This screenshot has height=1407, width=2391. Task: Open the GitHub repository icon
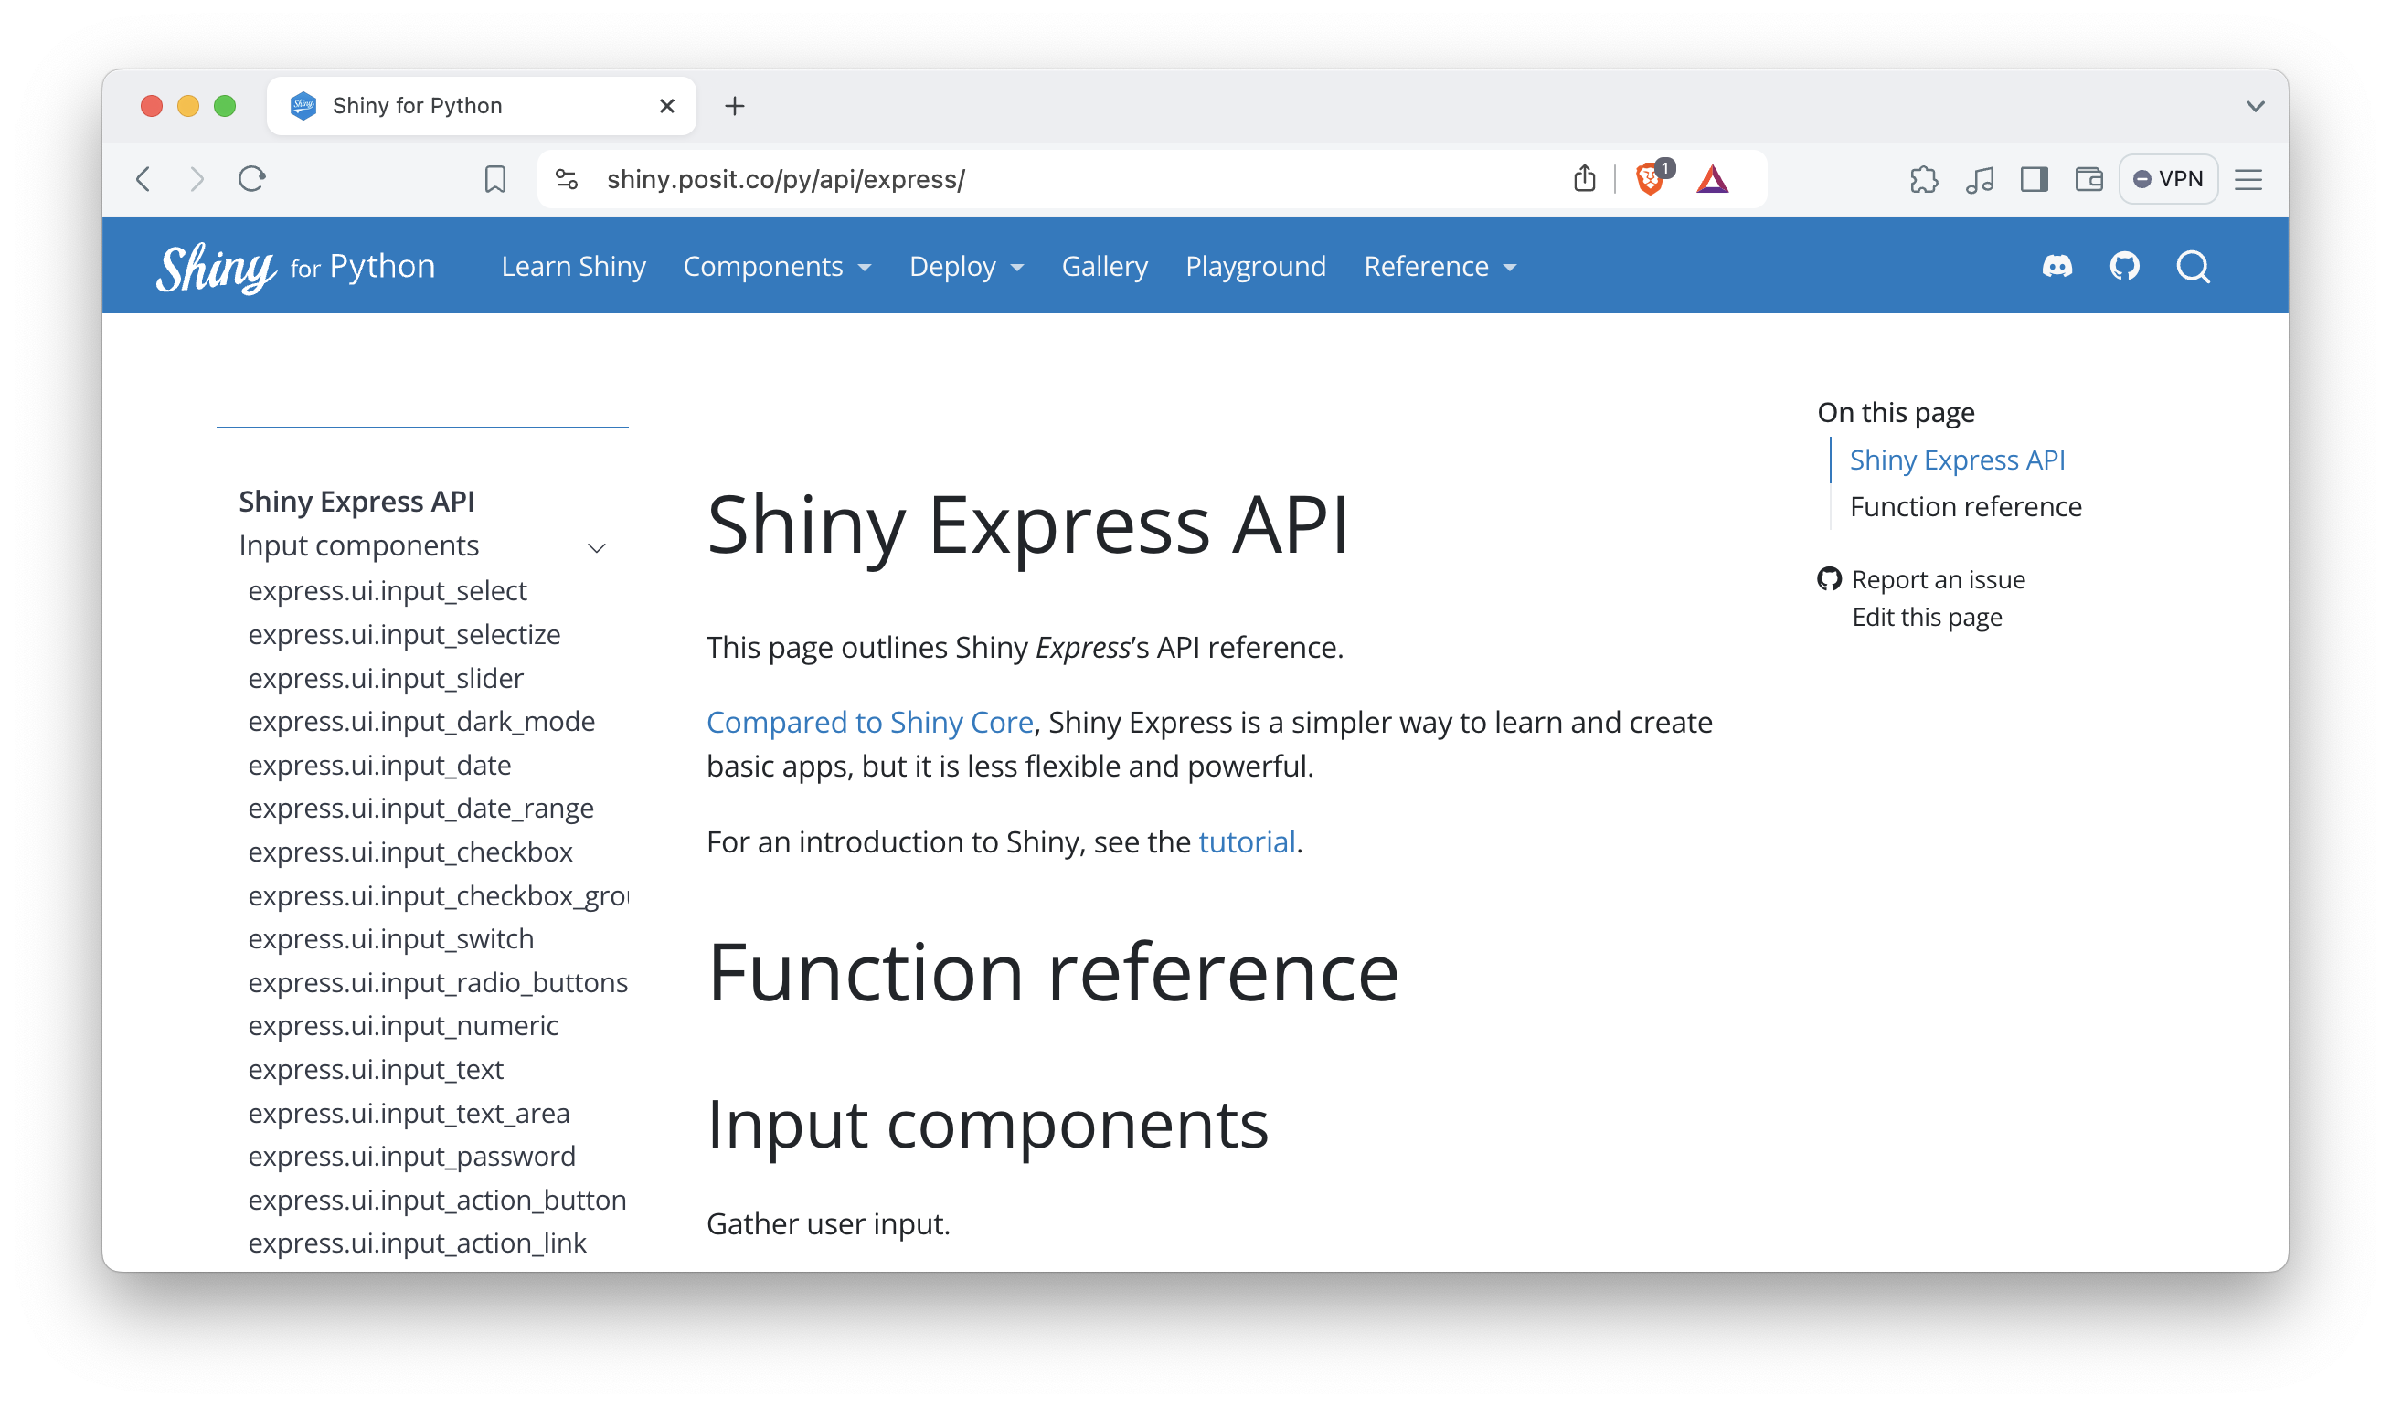point(2124,267)
